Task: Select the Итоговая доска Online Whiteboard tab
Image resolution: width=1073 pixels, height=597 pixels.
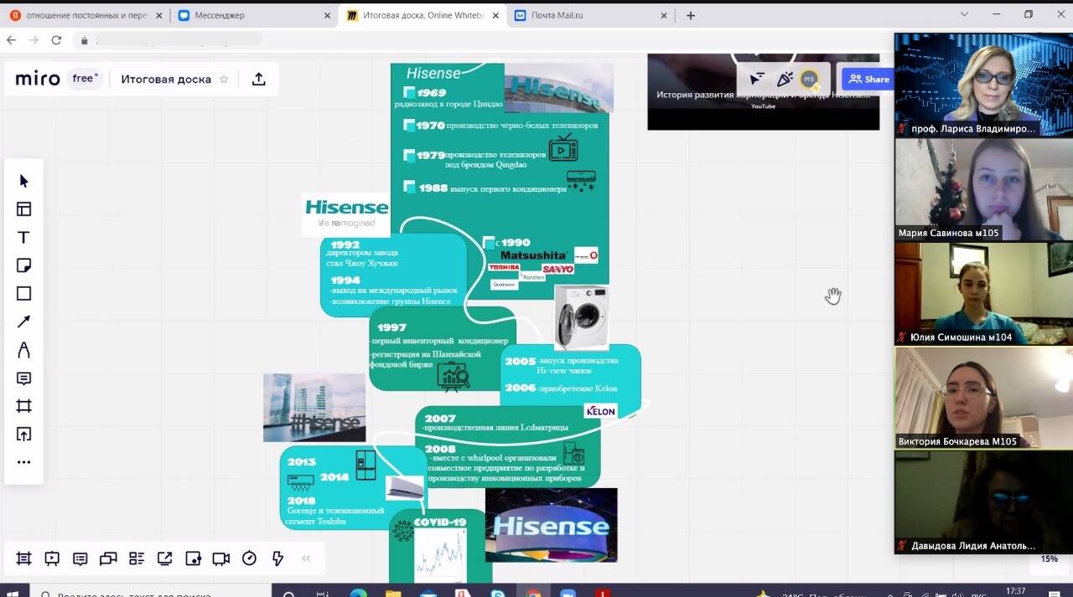Action: point(423,15)
